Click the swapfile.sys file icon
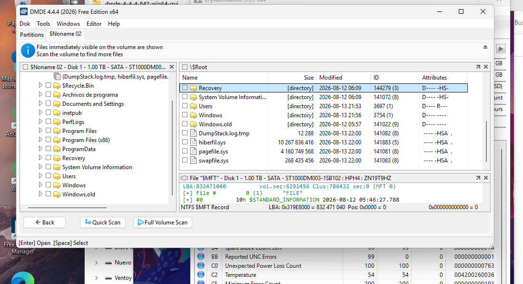 coord(194,161)
